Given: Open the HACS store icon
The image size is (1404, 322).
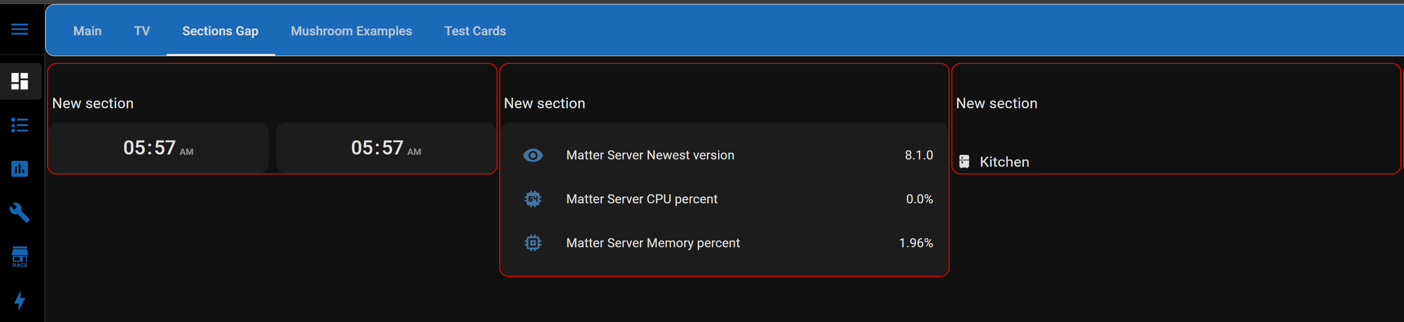Looking at the screenshot, I should click(x=20, y=256).
